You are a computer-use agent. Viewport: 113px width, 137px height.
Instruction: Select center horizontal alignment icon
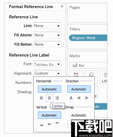pyautogui.click(x=49, y=98)
